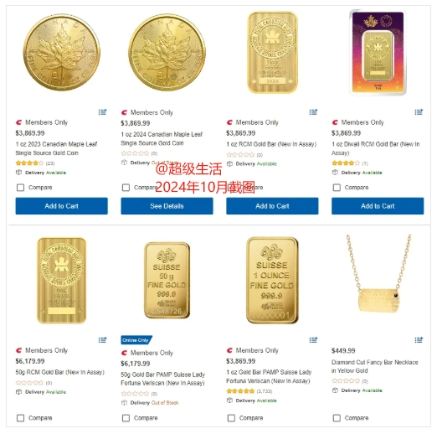Open 1 oz RCM Gold Bar product title link
437x434 pixels.
[x=271, y=144]
